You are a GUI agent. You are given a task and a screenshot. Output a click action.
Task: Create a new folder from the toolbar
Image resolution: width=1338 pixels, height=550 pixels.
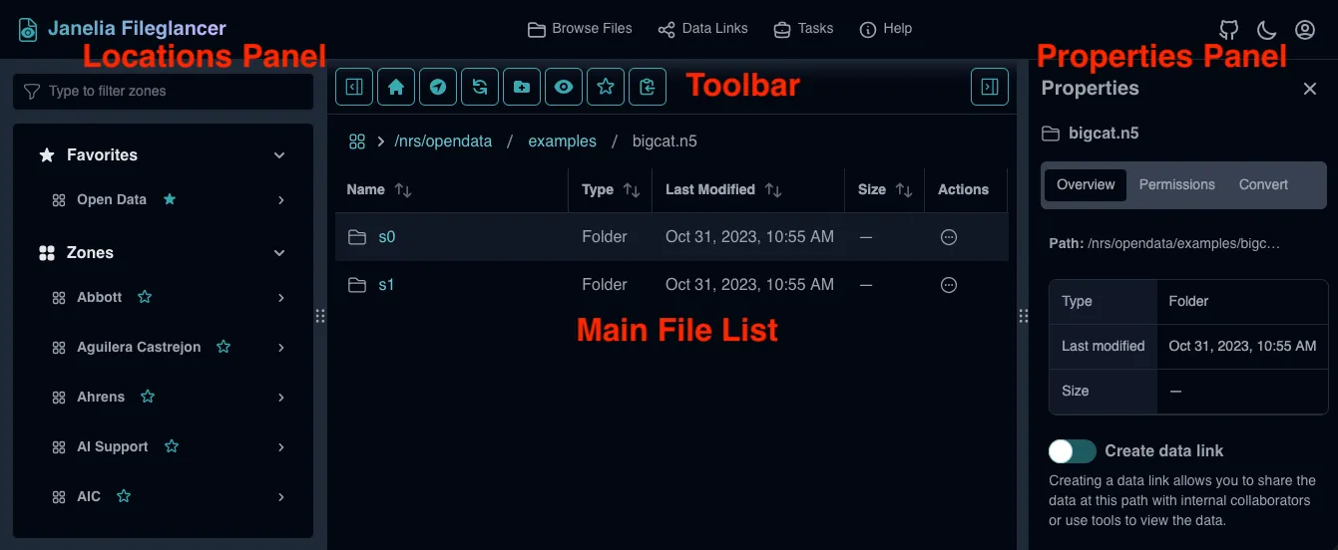click(522, 87)
